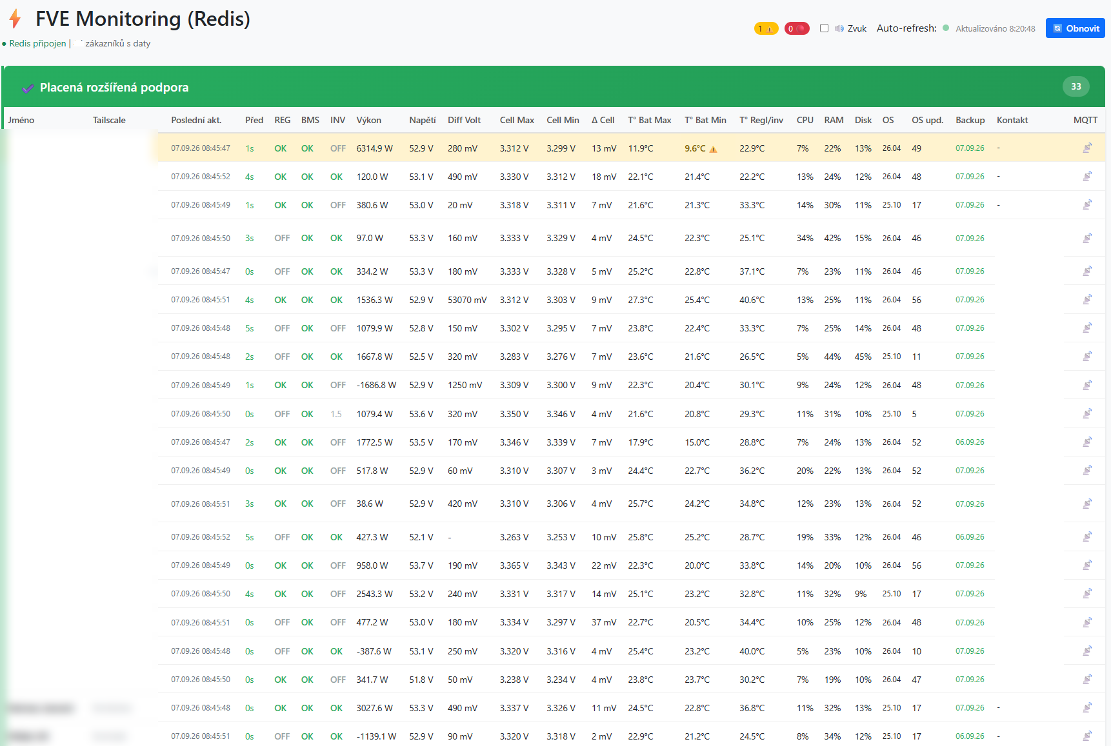1111x746 pixels.
Task: Click the 45% Disk usage value
Action: tap(863, 357)
